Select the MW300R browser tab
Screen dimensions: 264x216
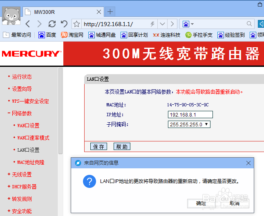coord(63,12)
